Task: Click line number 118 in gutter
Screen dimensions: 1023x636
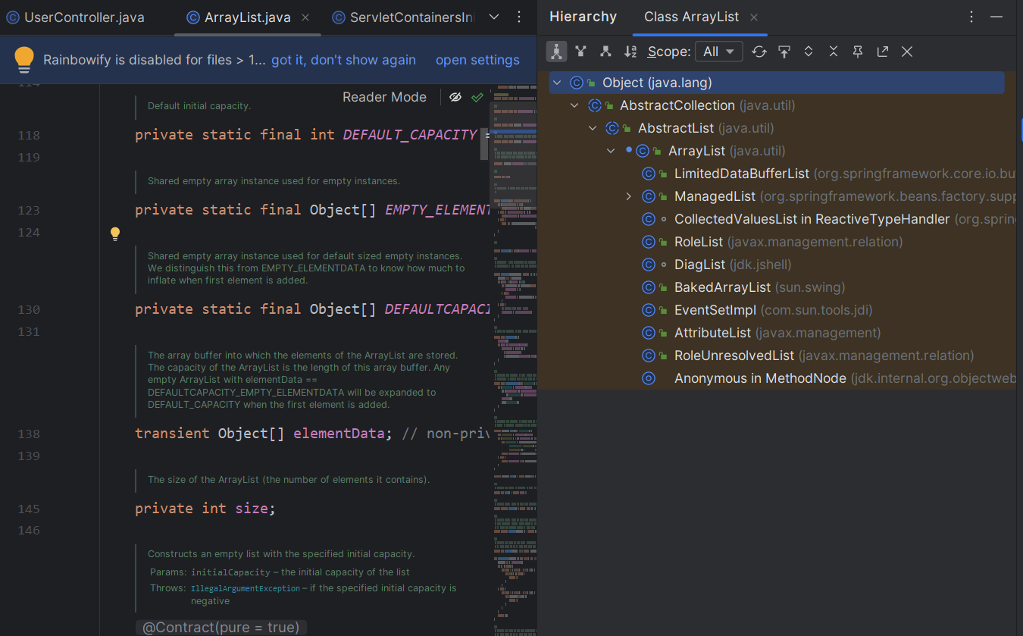Action: [x=29, y=136]
